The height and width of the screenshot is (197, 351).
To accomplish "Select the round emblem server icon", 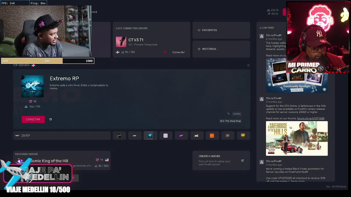I will [x=227, y=135].
